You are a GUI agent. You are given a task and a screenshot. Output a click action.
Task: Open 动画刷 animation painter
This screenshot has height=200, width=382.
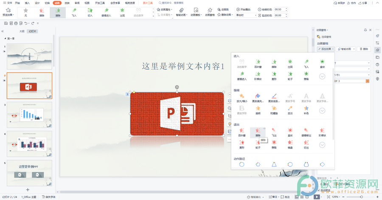[223, 9]
